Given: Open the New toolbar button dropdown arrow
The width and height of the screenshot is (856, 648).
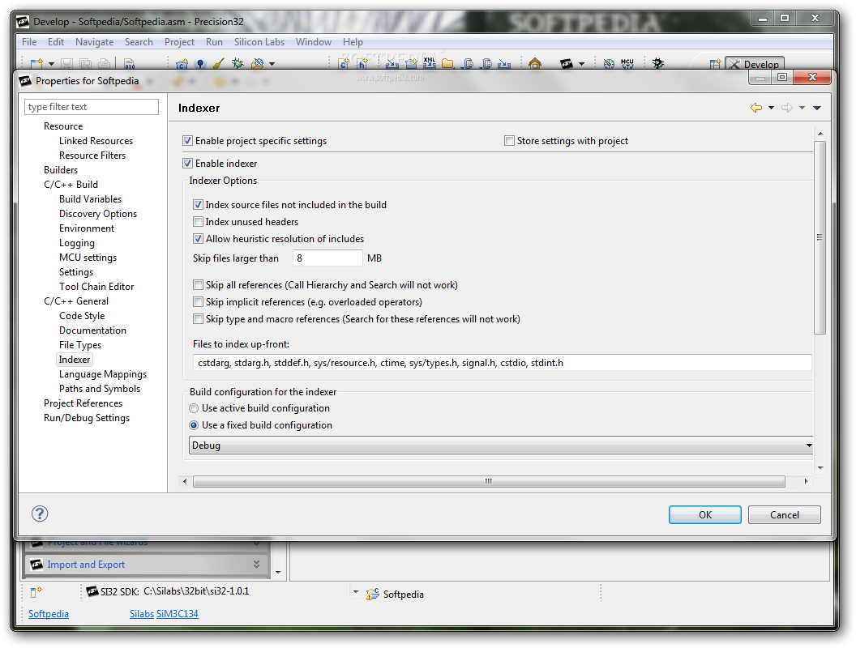Looking at the screenshot, I should coord(51,64).
